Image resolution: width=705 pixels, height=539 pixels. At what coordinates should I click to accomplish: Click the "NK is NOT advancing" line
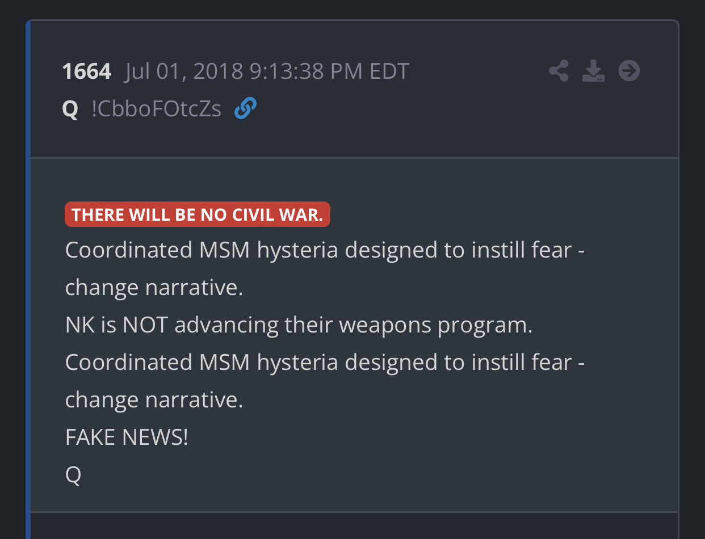coord(299,325)
